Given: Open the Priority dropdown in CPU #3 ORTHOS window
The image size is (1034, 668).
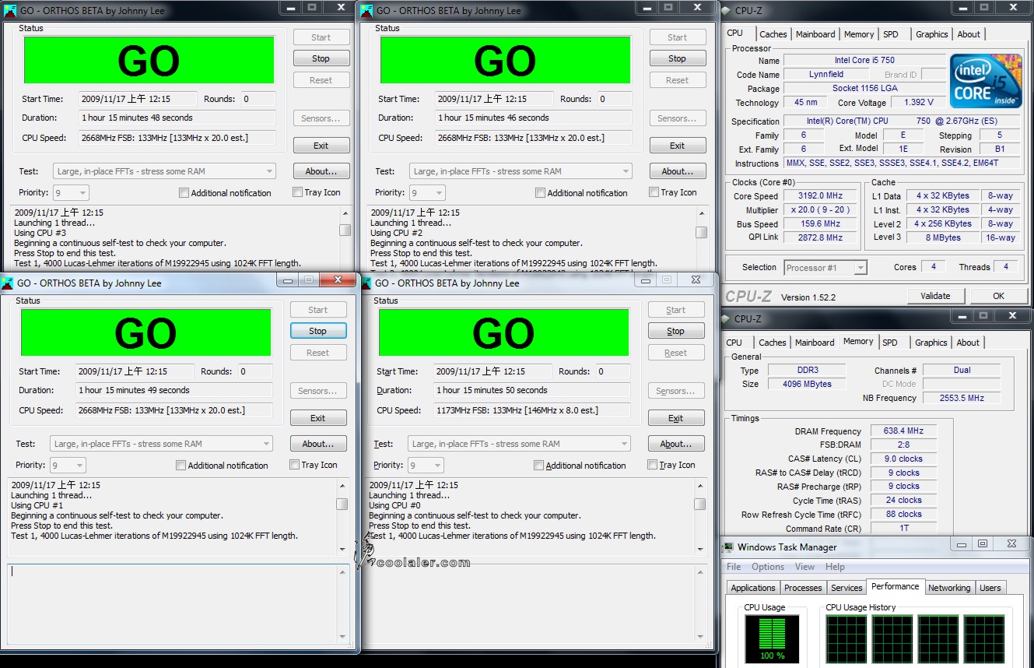Looking at the screenshot, I should tap(71, 192).
